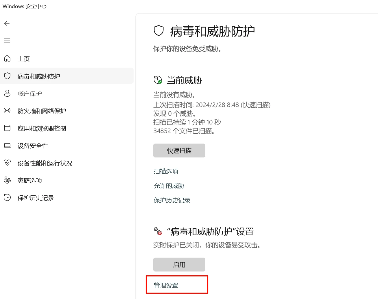Click the 当前威胁 scan status icon

click(158, 80)
